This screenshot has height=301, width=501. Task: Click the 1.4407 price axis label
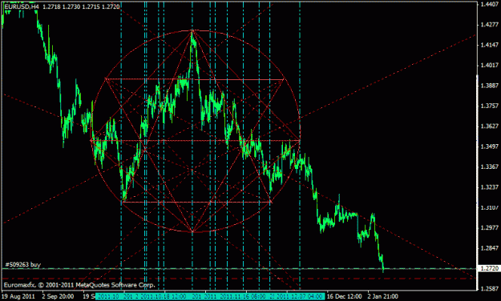pyautogui.click(x=490, y=4)
